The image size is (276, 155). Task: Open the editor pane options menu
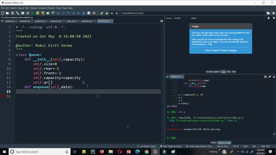pos(162,21)
